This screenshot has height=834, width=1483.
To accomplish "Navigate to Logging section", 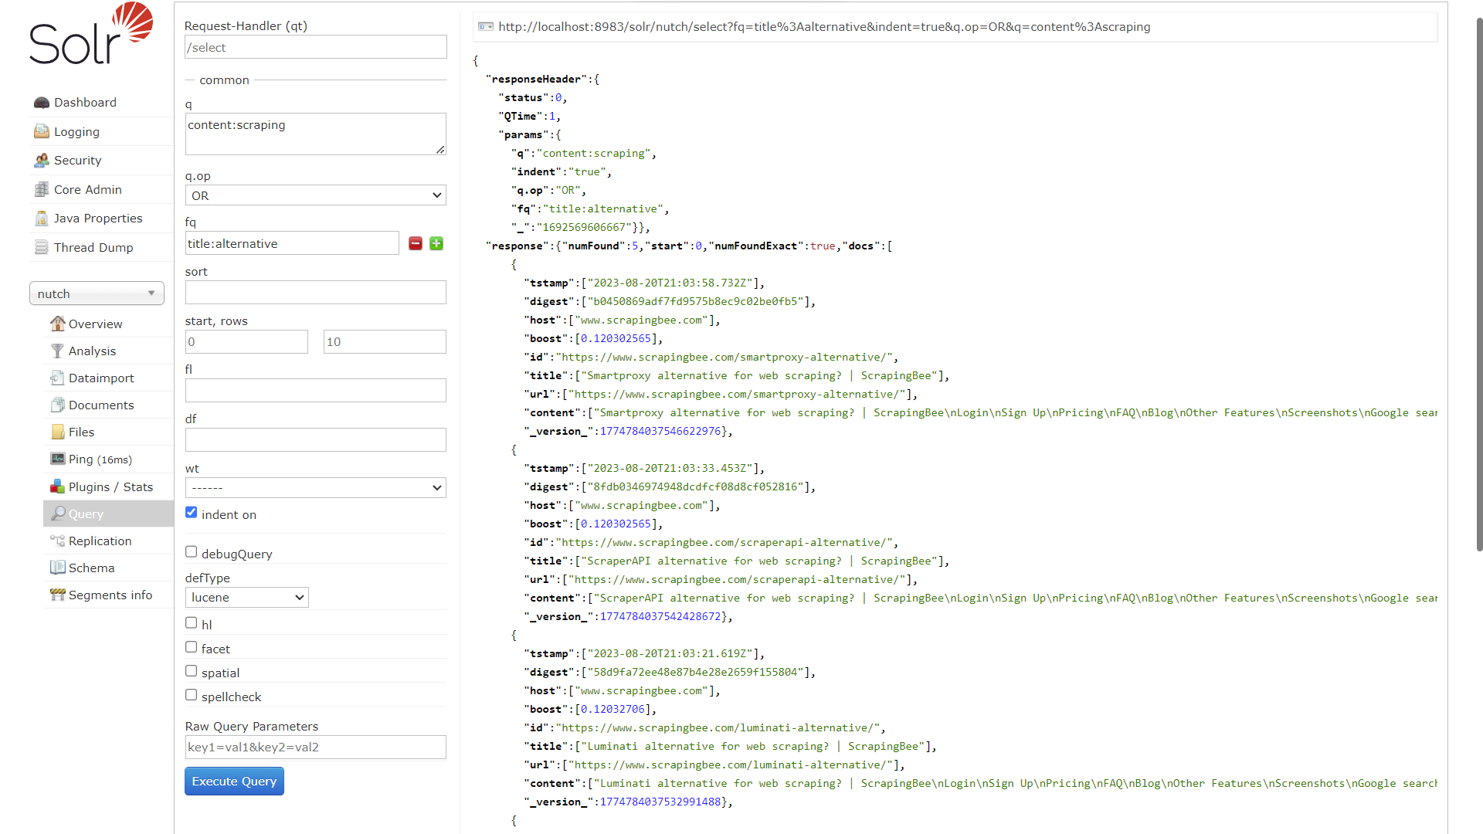I will (x=77, y=131).
